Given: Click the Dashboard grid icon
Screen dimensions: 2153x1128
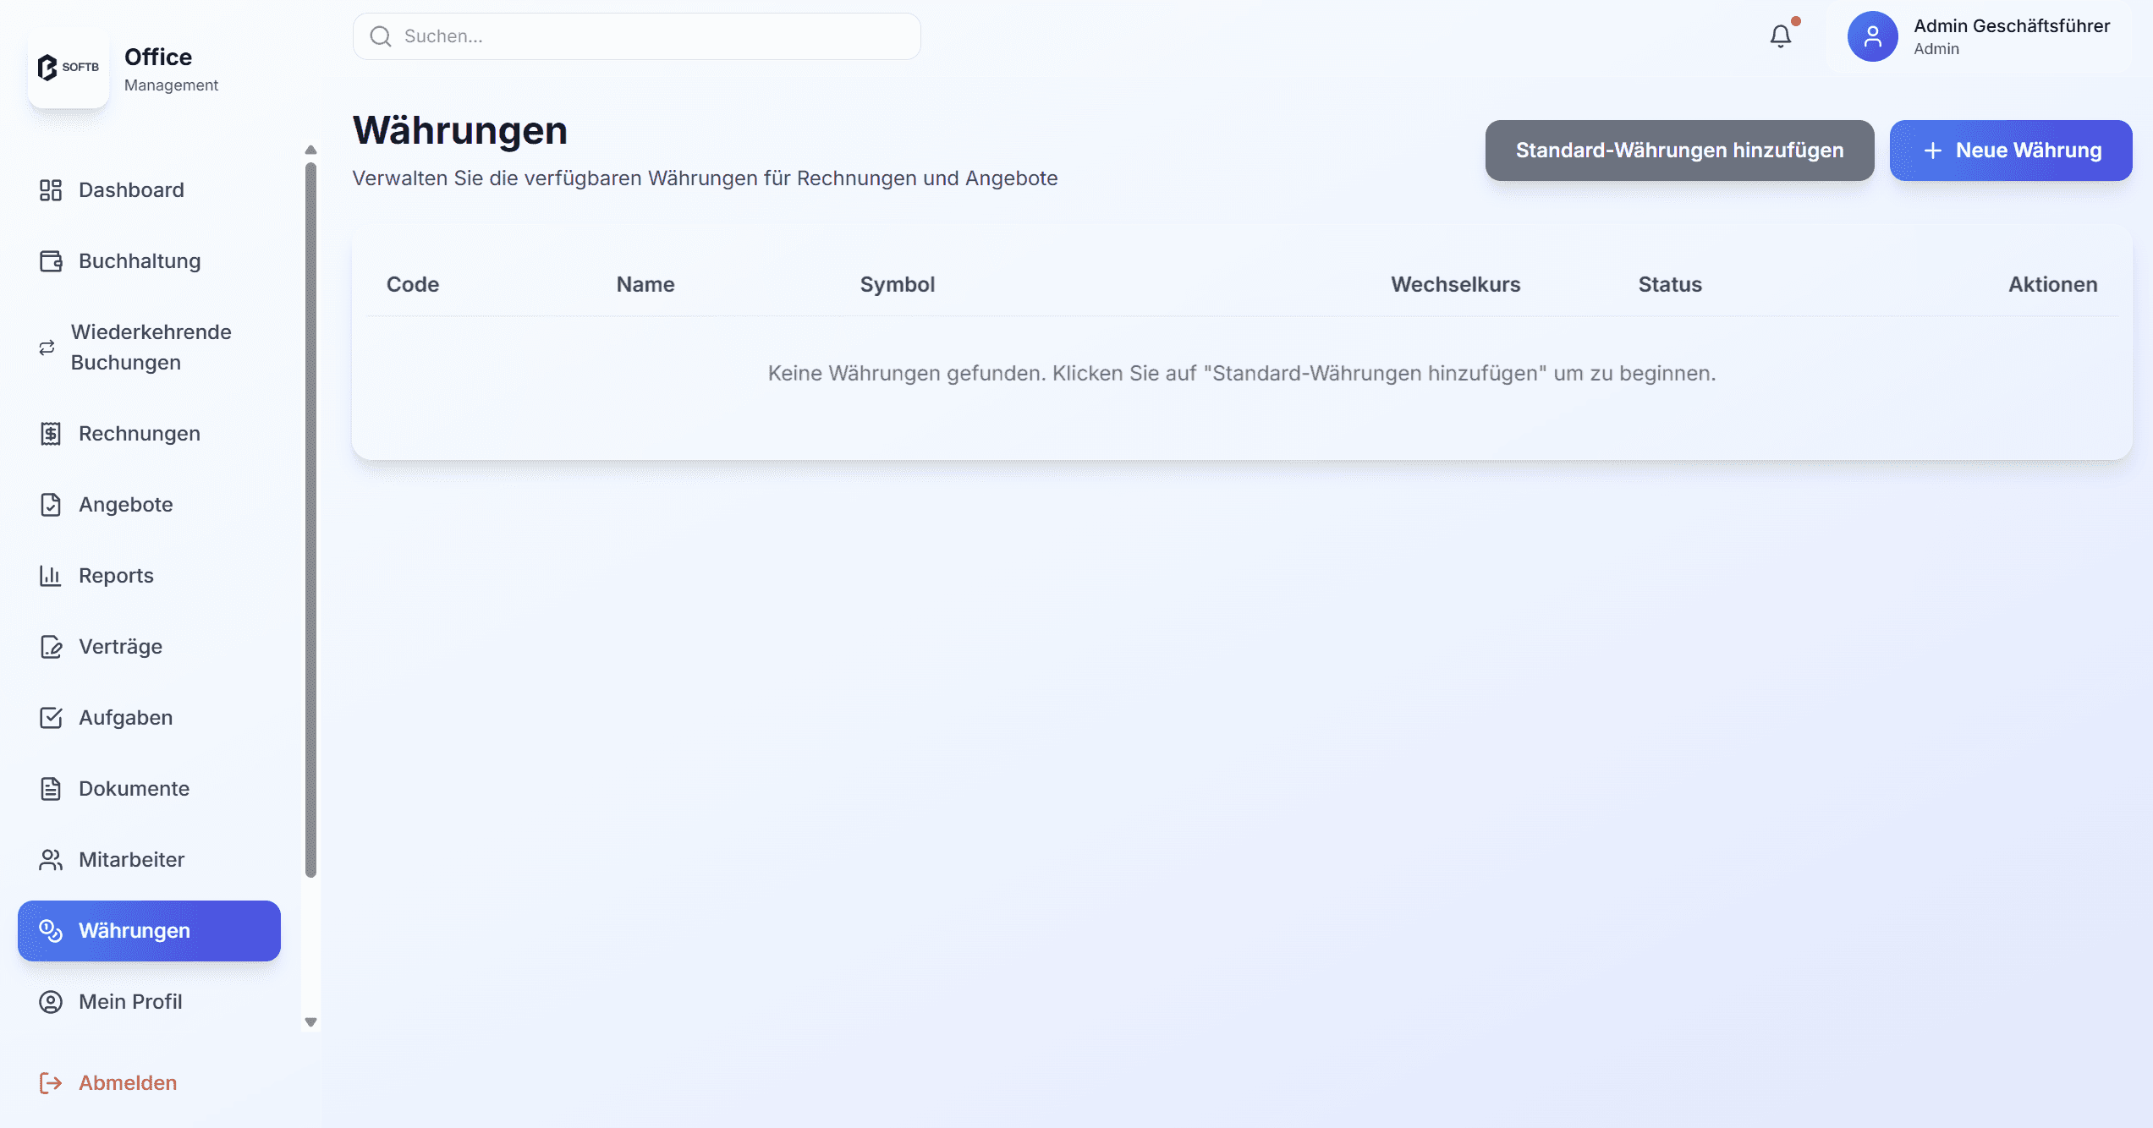Looking at the screenshot, I should [51, 190].
